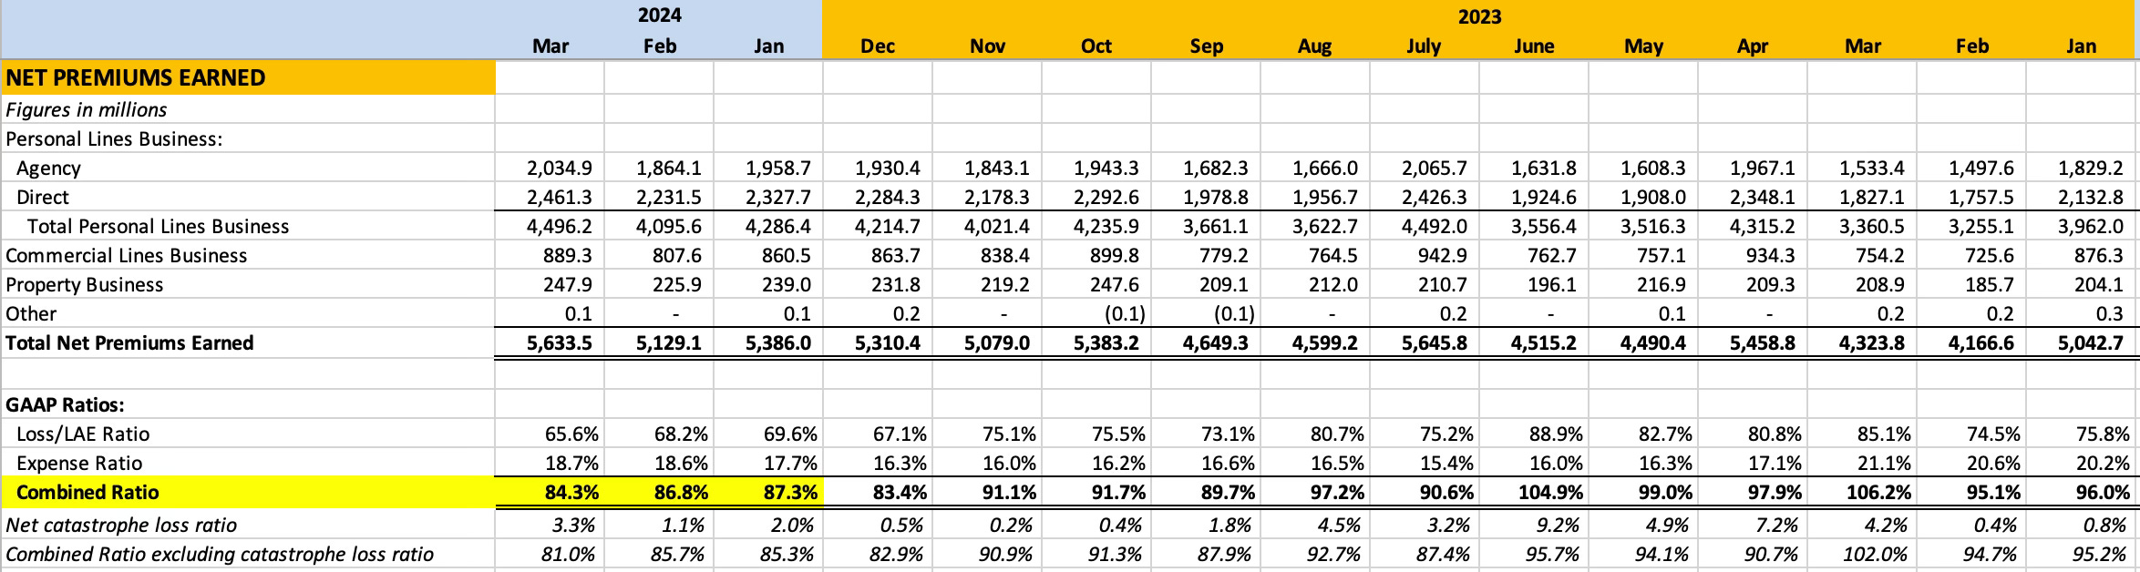The image size is (2140, 572).
Task: Select Total Net Premiums Earned 5,645.8
Action: [x=1435, y=342]
